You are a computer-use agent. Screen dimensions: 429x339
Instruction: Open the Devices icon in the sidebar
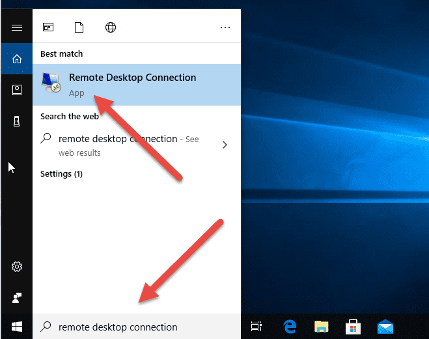tap(17, 121)
